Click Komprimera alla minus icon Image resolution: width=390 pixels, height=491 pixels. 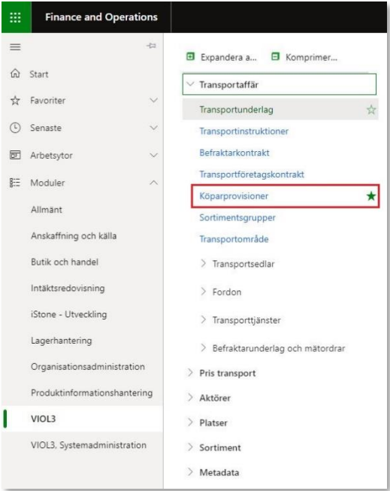pos(275,56)
